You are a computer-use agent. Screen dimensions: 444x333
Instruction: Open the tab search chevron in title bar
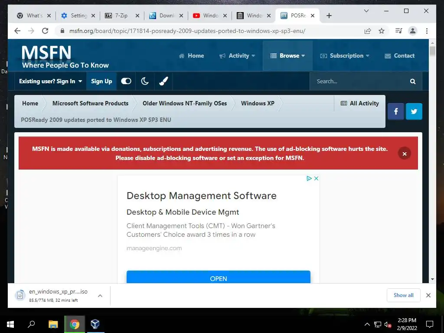[366, 11]
